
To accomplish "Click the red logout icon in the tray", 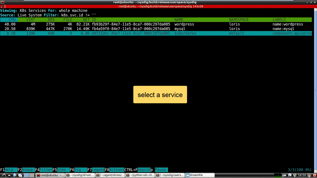I will click(x=314, y=175).
